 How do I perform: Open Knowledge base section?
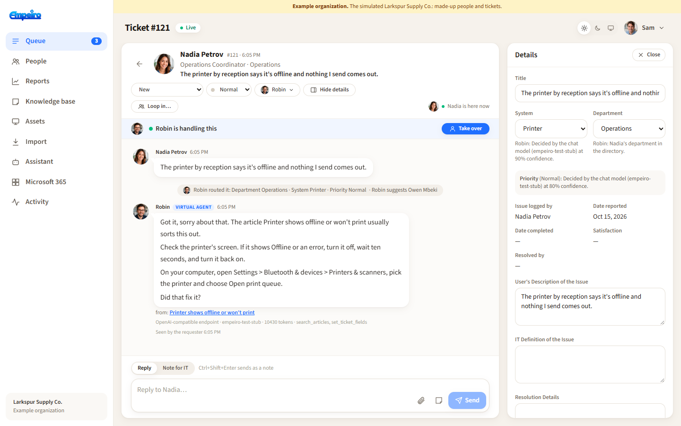click(56, 101)
